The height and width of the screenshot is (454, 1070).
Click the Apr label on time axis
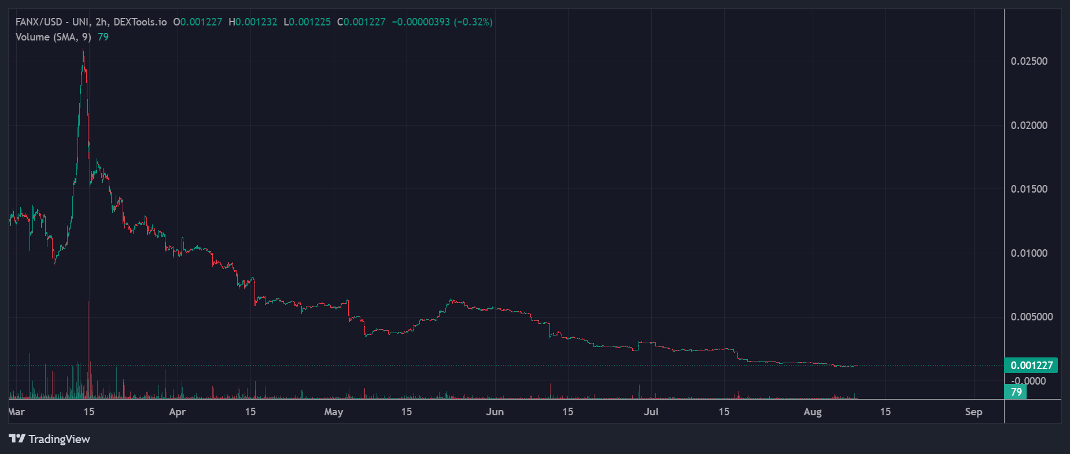[178, 412]
